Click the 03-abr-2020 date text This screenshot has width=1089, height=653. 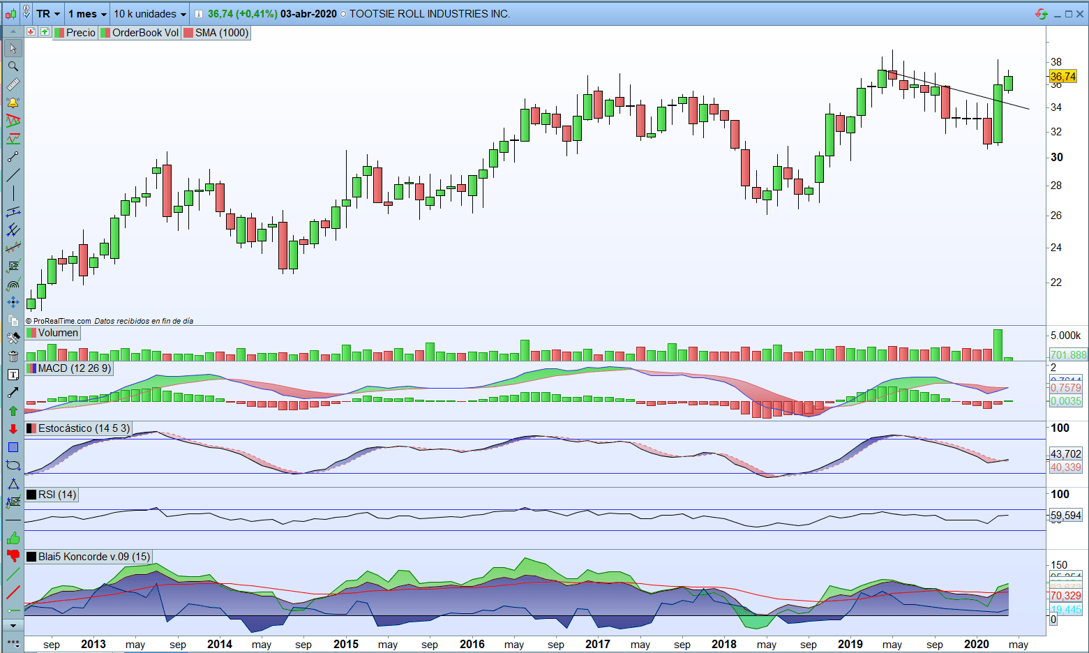[x=308, y=14]
